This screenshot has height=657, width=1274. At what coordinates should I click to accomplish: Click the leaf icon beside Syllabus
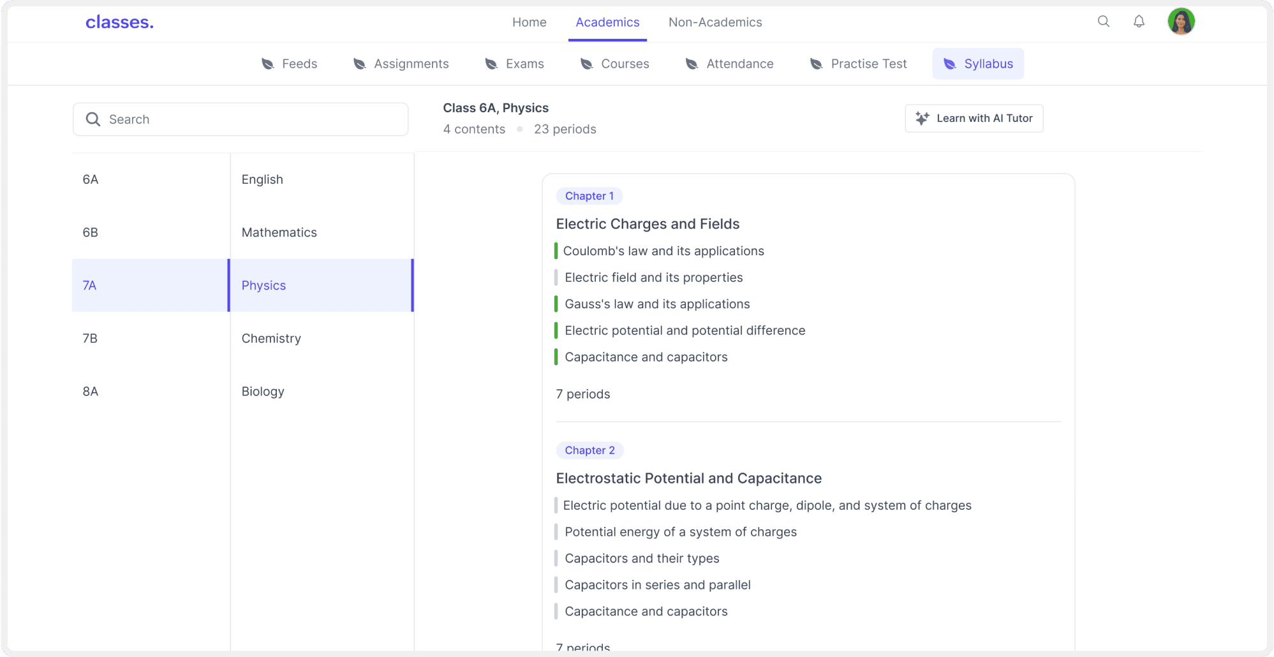(x=949, y=64)
